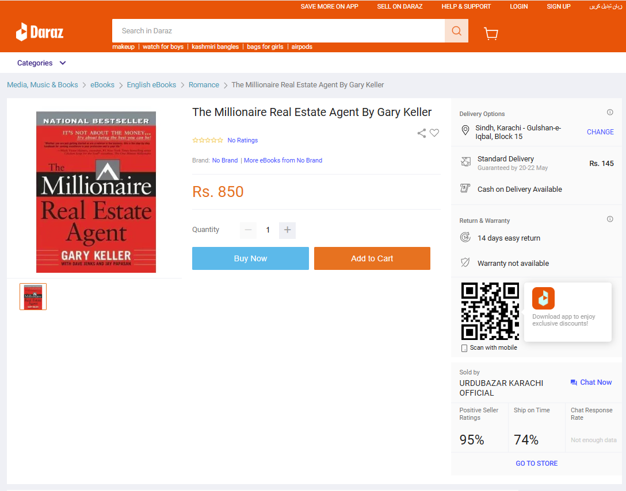Screen dimensions: 626x491
Task: Click the price Rs. 850
Action: [x=217, y=192]
